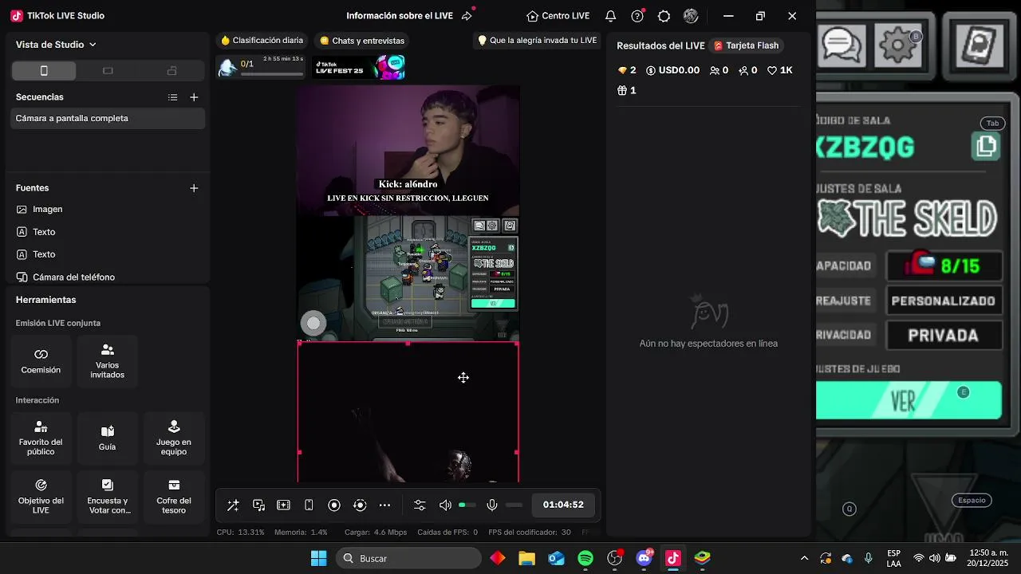Open Tarjeta Flash
This screenshot has width=1021, height=574.
746,46
